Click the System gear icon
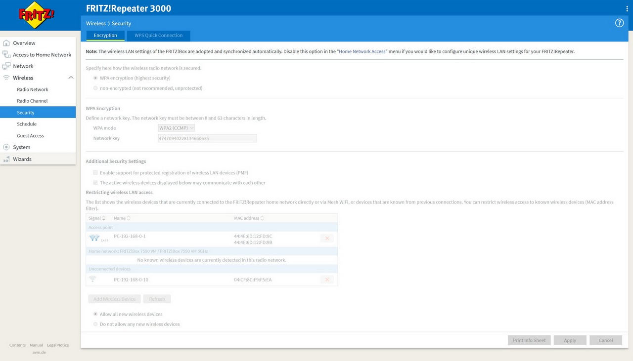 6,147
